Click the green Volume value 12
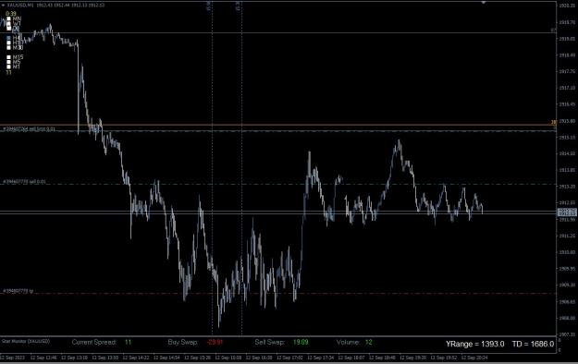Screen dimensions: 578x364 point(369,342)
